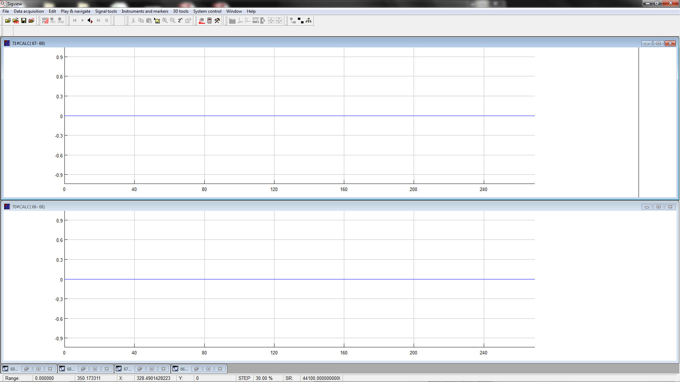Screen dimensions: 680x382
Task: Open the hammer tools settings icon
Action: (x=217, y=21)
